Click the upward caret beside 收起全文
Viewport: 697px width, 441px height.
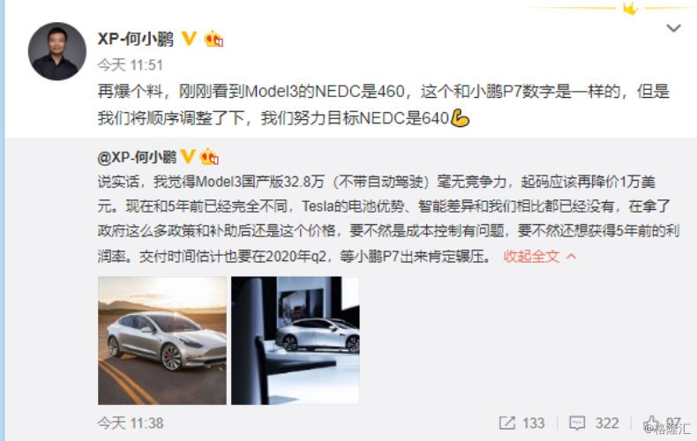tap(571, 257)
